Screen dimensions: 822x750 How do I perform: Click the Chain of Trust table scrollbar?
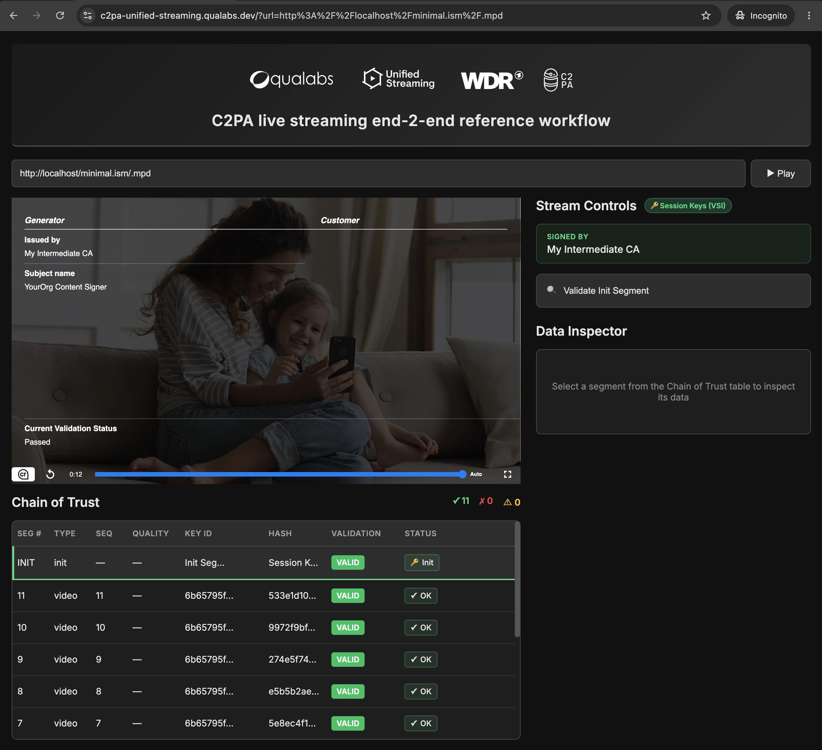[517, 579]
